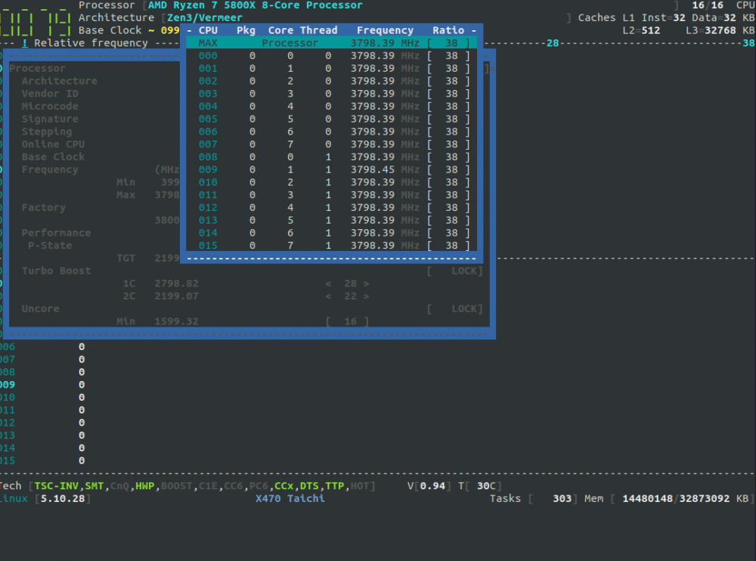Select CPU 003 row in the frequency popup
756x561 pixels.
click(x=332, y=94)
